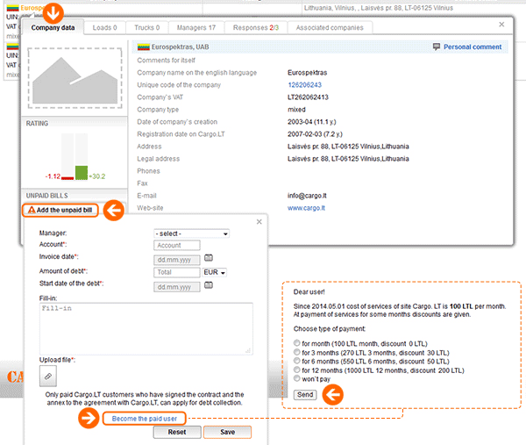This screenshot has width=526, height=445.
Task: Click the Personal comment speech bubble icon
Action: pos(437,47)
